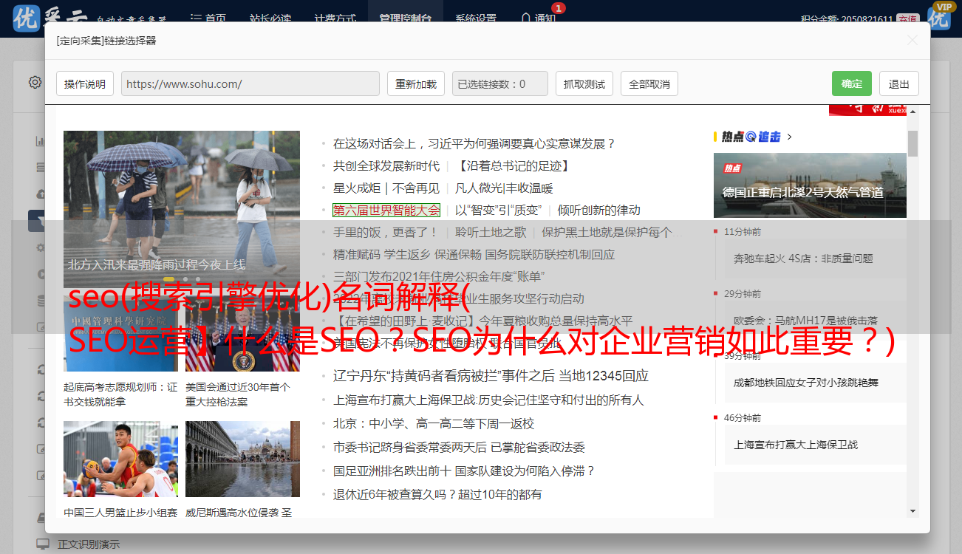This screenshot has width=962, height=554.
Task: Click the scrollbar up arrow in the page preview
Action: pyautogui.click(x=912, y=111)
